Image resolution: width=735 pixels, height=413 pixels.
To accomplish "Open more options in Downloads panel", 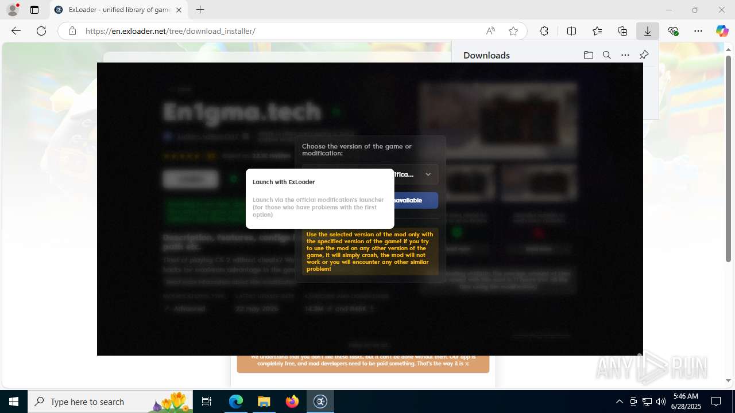I will (625, 55).
